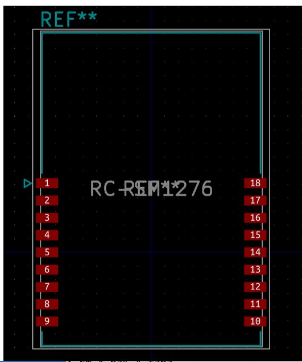Click the pin 1 triangle marker
This screenshot has height=362, width=302.
point(27,183)
